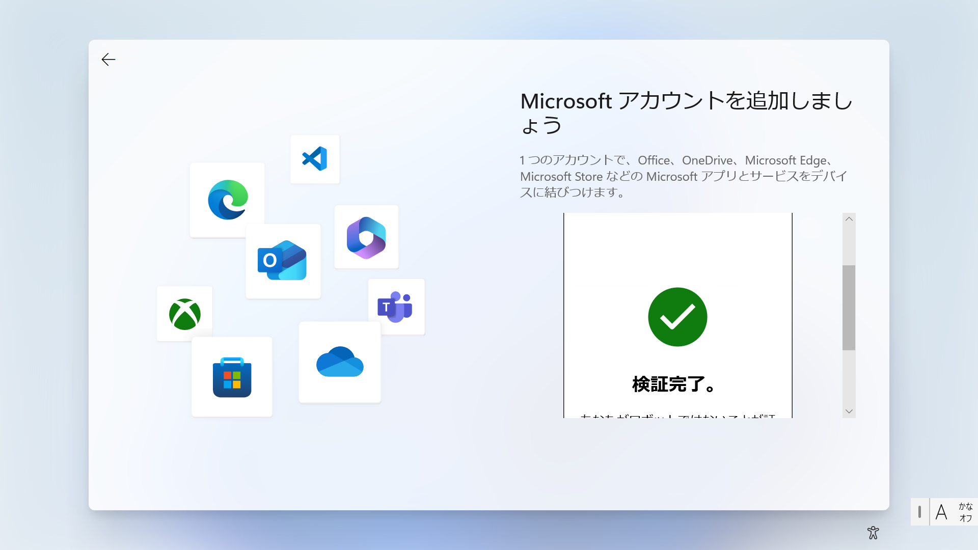Click the IME toolbar handle segment
The image size is (978, 550).
(x=919, y=512)
